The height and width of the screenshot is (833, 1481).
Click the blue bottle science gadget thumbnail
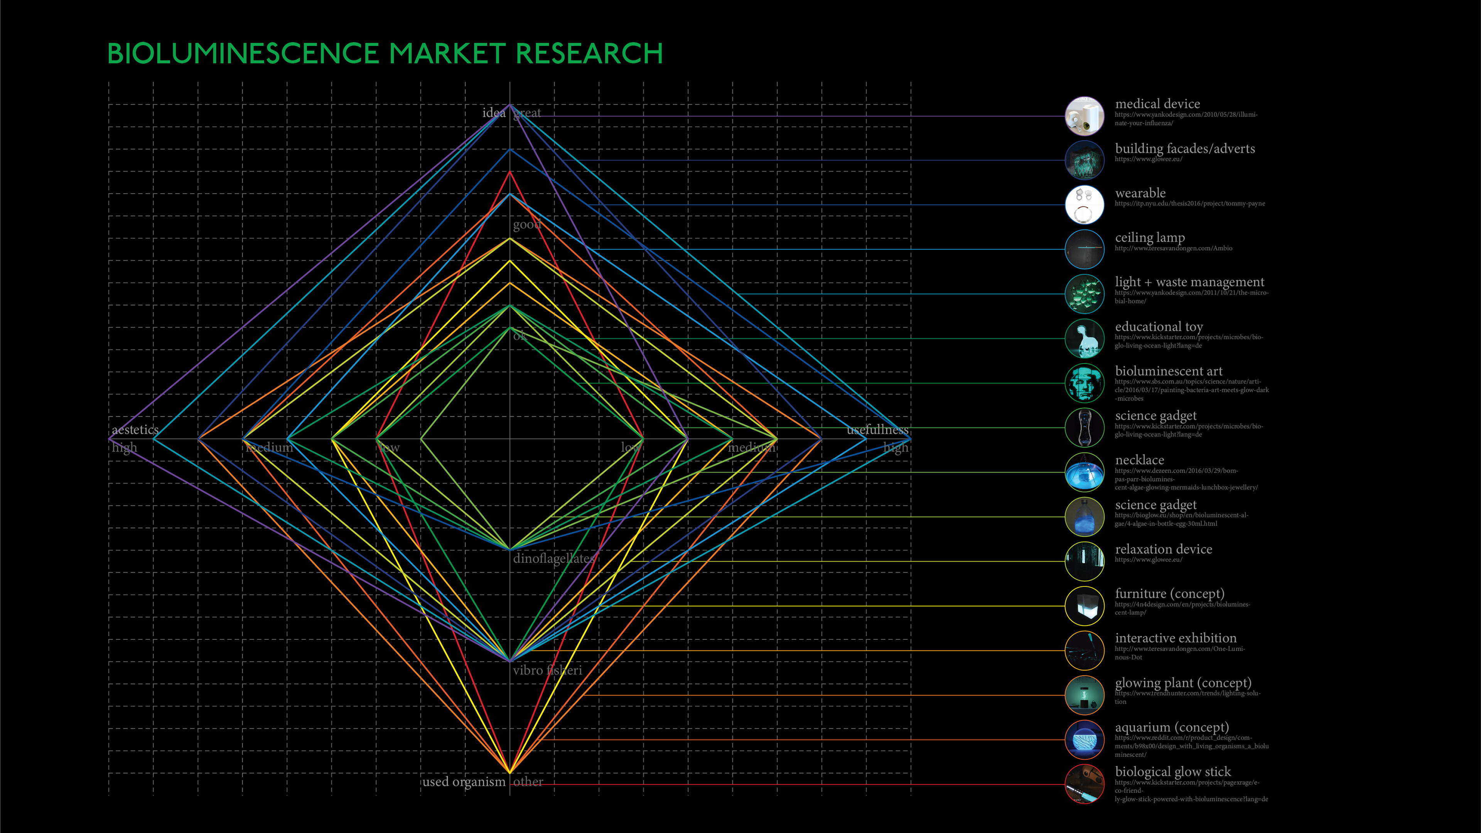[1084, 517]
